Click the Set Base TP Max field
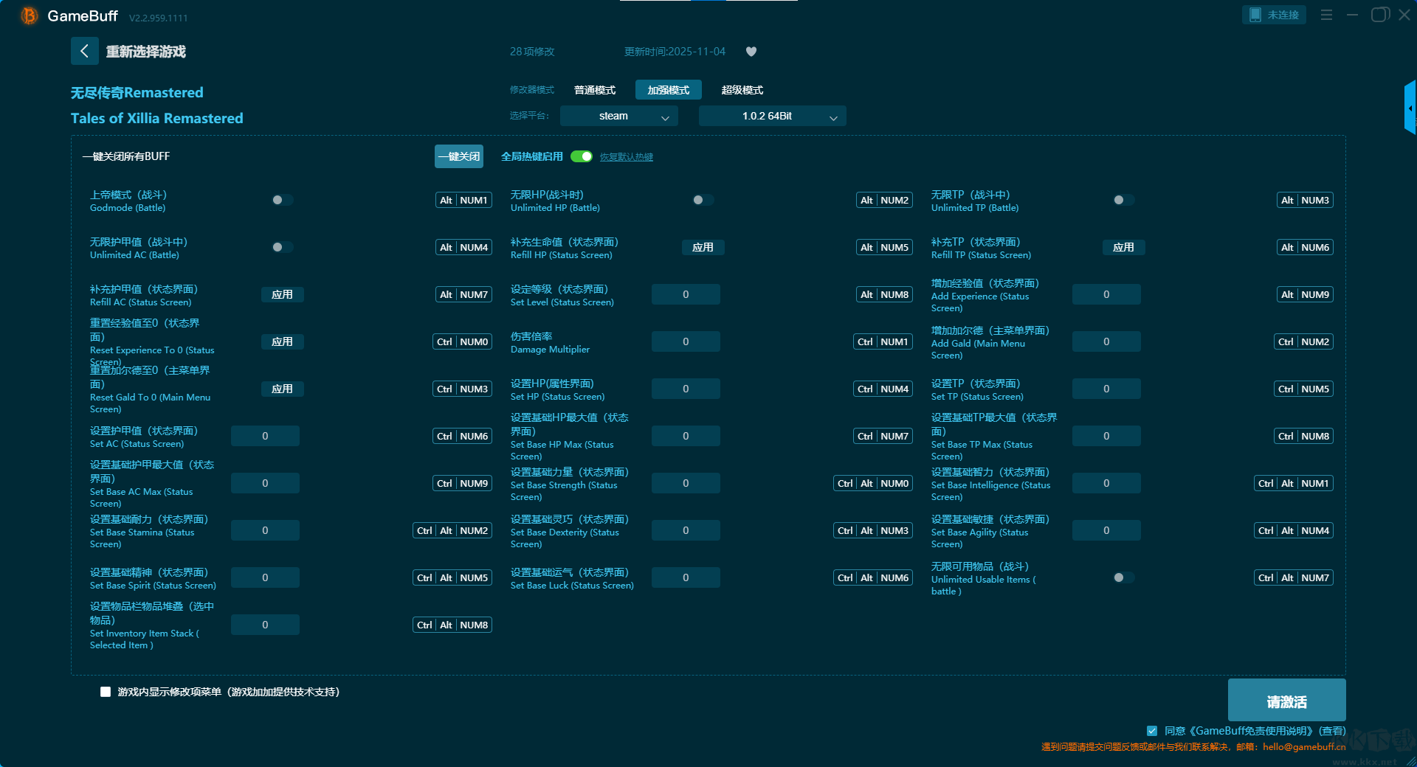 tap(1106, 436)
